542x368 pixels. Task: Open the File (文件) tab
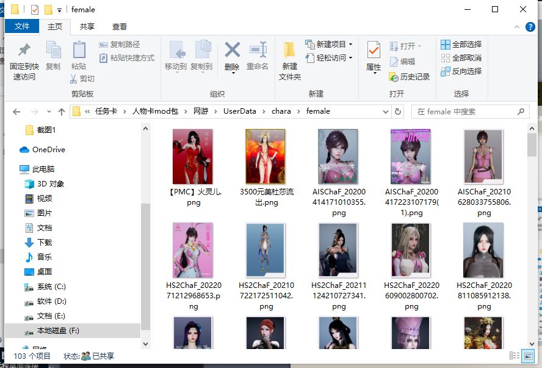coord(22,26)
